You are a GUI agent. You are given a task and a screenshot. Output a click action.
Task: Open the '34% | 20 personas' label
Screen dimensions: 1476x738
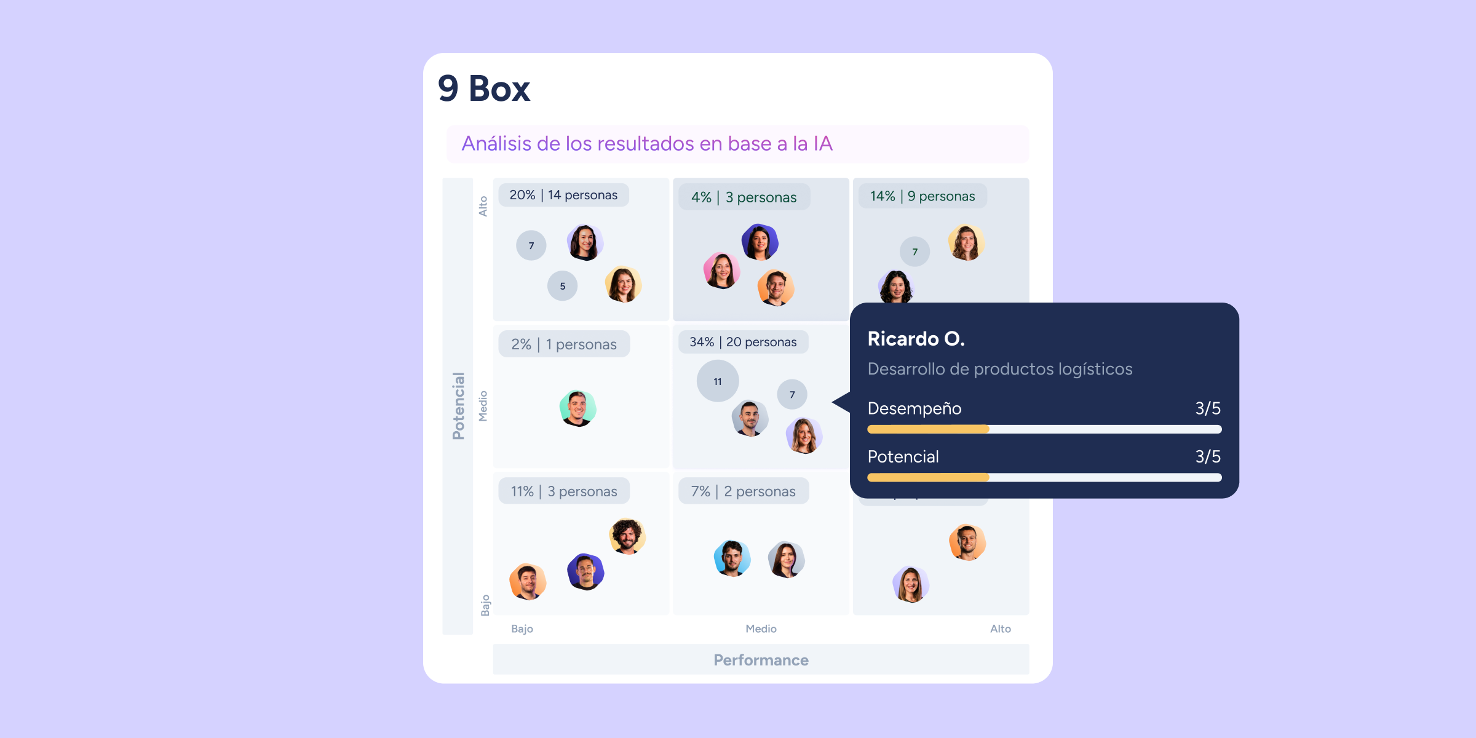click(x=743, y=342)
